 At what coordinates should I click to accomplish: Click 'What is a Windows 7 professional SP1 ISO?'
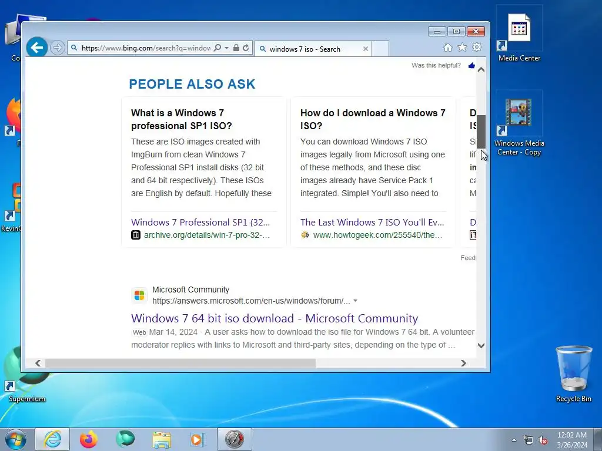click(182, 119)
